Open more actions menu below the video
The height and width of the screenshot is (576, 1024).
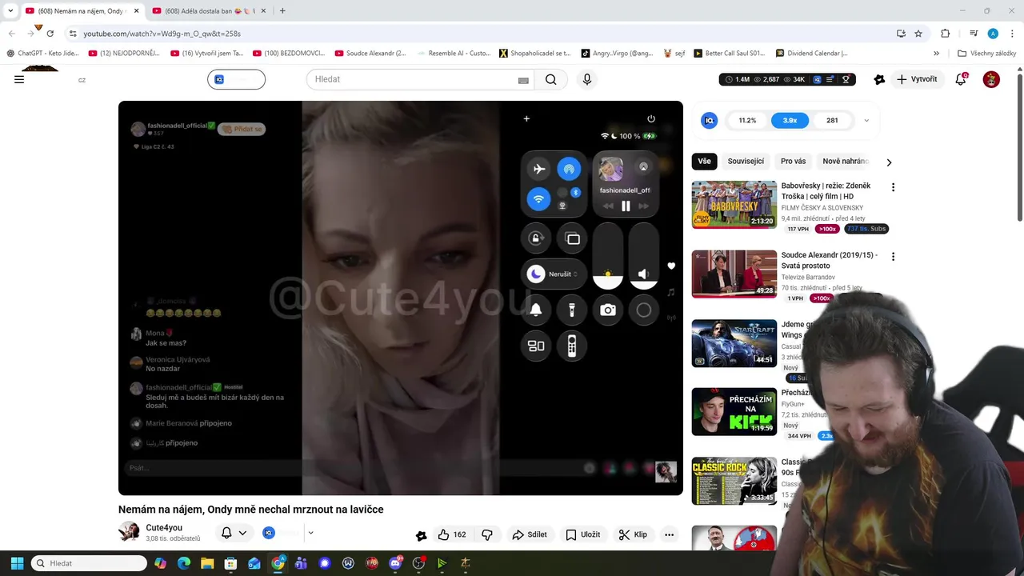pyautogui.click(x=669, y=534)
